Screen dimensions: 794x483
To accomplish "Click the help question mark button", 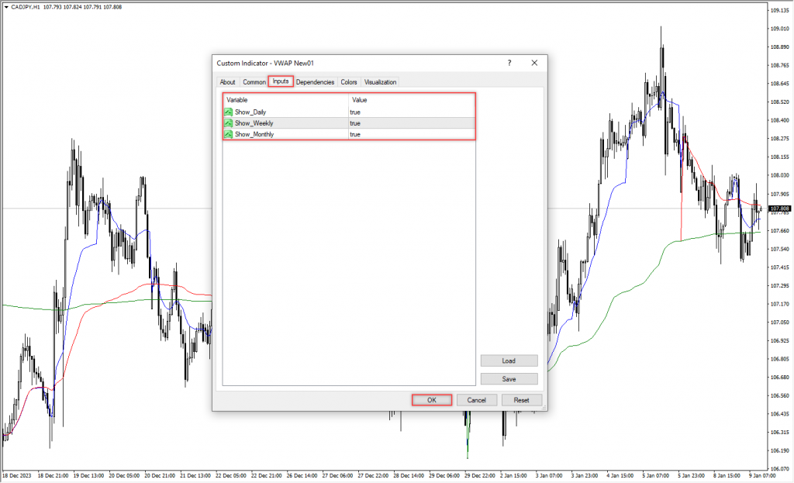I will pyautogui.click(x=509, y=63).
